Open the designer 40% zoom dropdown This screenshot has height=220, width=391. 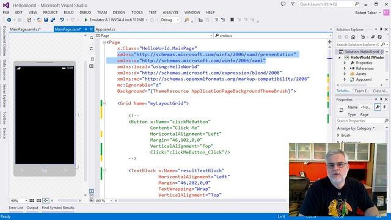(26, 200)
